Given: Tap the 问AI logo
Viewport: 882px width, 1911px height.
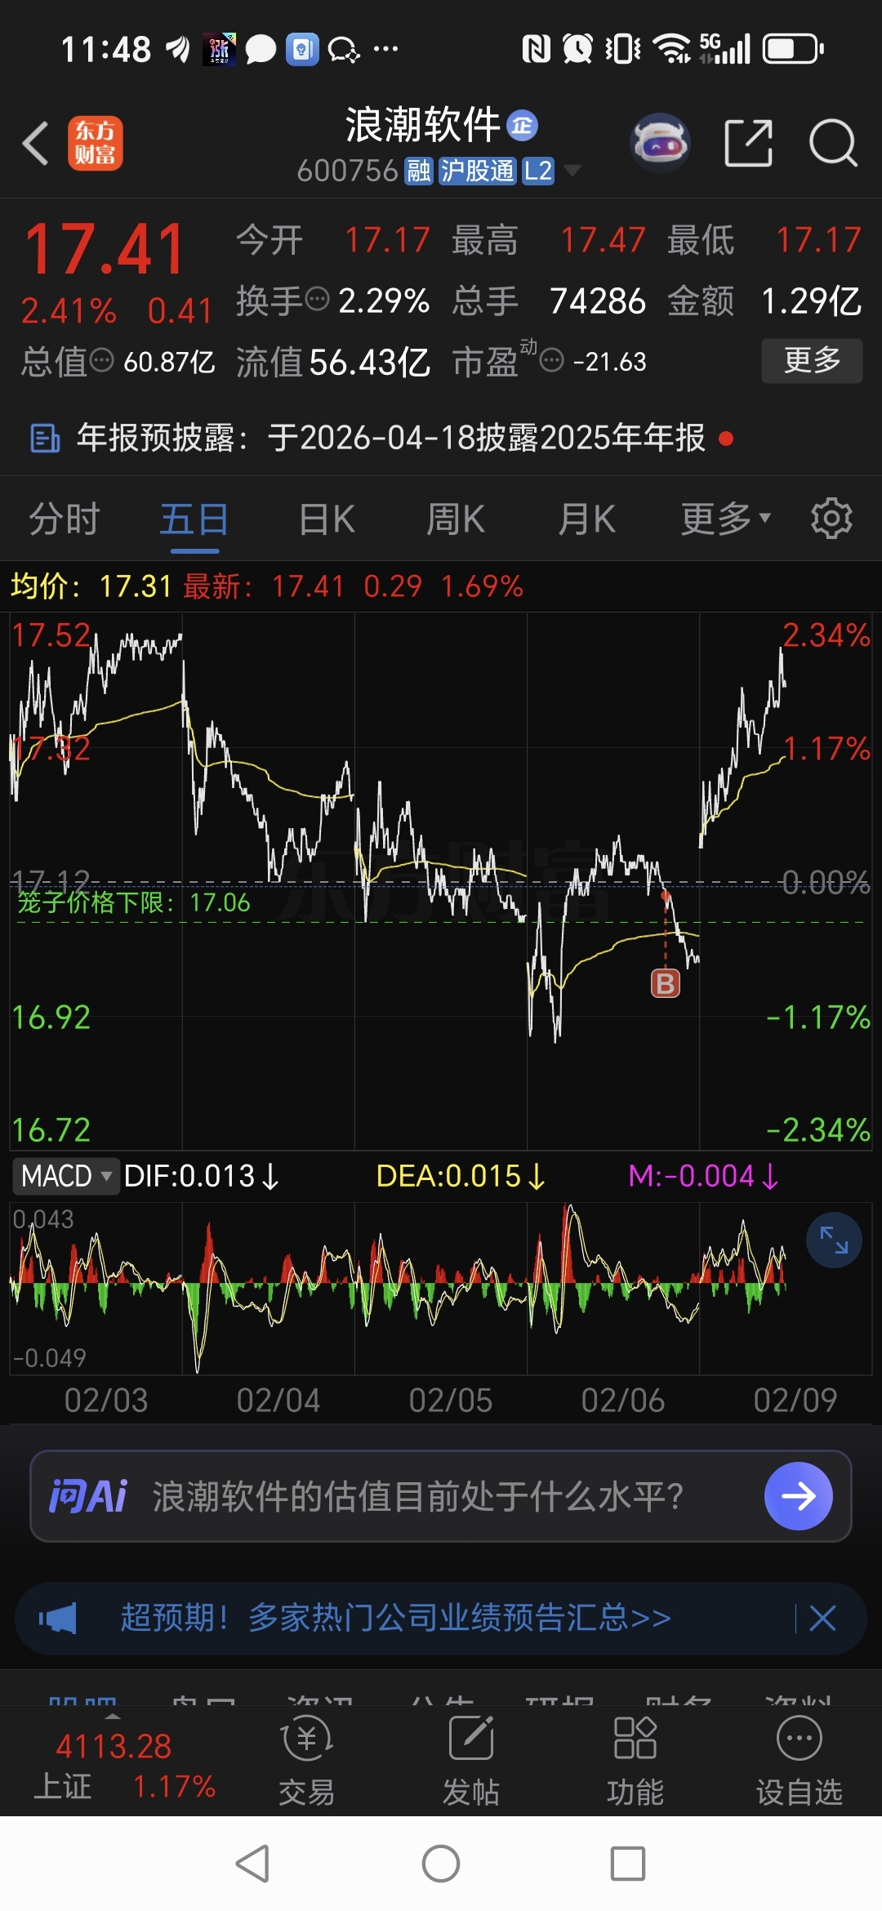Looking at the screenshot, I should 88,1496.
